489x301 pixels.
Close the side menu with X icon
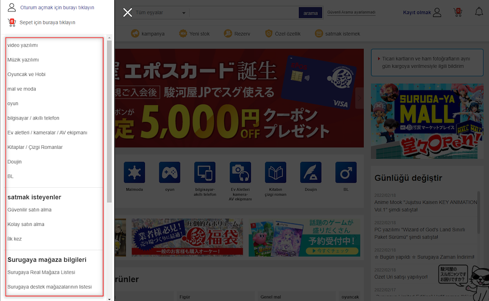point(127,12)
